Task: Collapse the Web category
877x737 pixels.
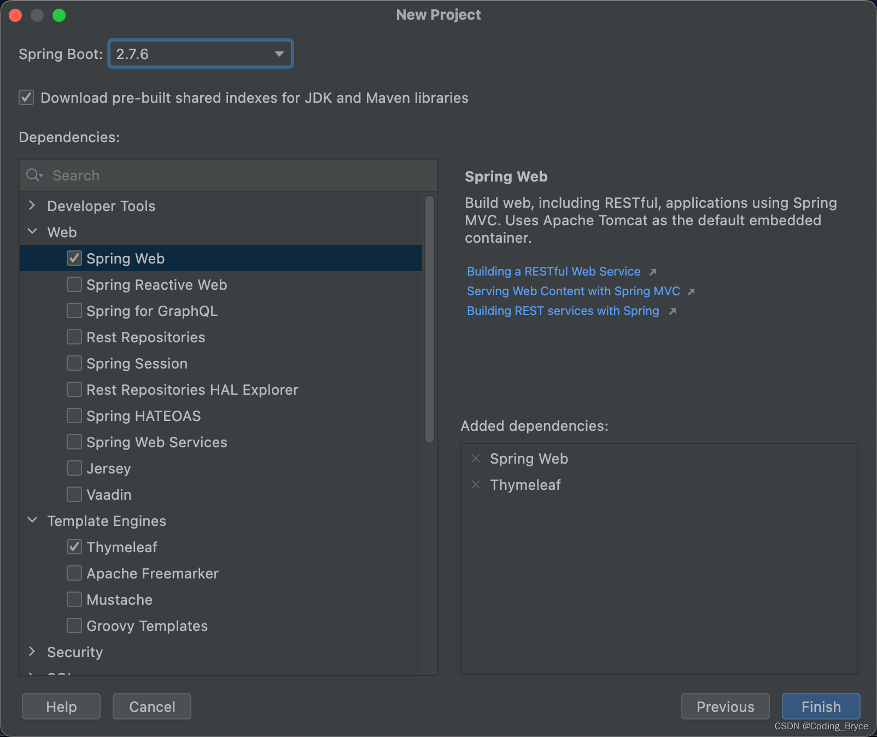Action: tap(32, 232)
